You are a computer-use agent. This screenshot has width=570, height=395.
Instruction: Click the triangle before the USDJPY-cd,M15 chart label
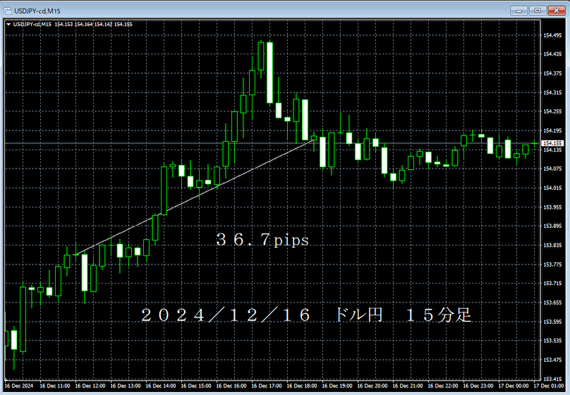pyautogui.click(x=8, y=25)
